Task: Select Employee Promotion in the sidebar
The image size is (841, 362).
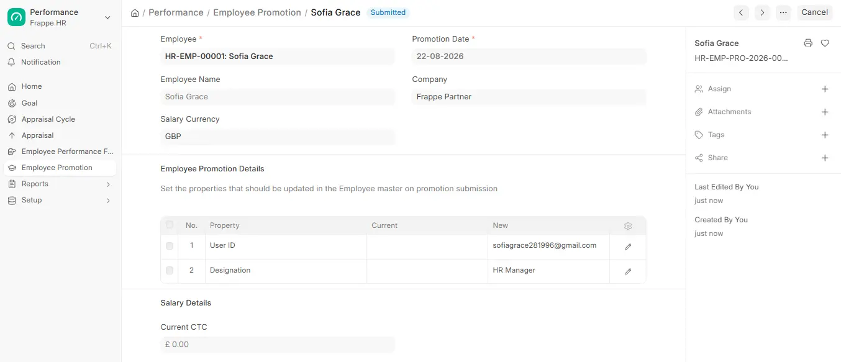Action: tap(60, 168)
